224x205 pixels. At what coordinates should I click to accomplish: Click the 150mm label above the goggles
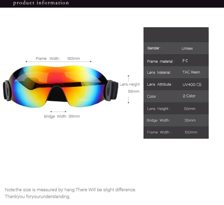(73, 59)
